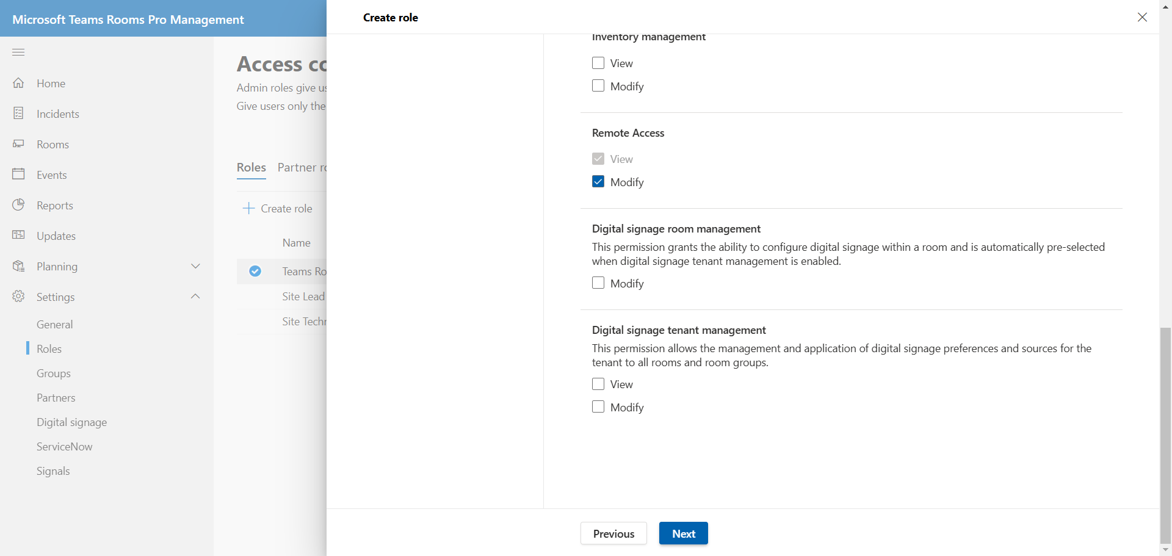This screenshot has width=1172, height=556.
Task: Select the Site Lead role row
Action: pos(281,297)
